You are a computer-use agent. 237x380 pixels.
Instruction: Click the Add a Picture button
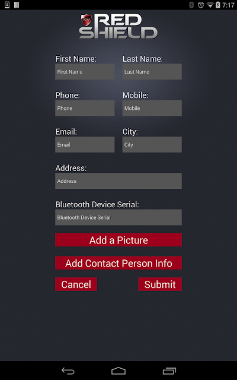[x=118, y=240]
